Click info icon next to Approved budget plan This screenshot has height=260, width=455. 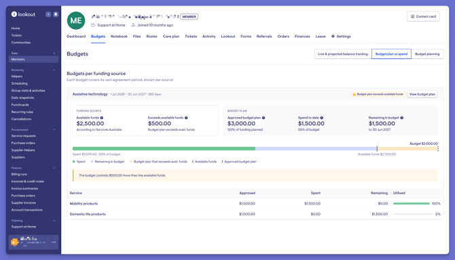click(263, 118)
